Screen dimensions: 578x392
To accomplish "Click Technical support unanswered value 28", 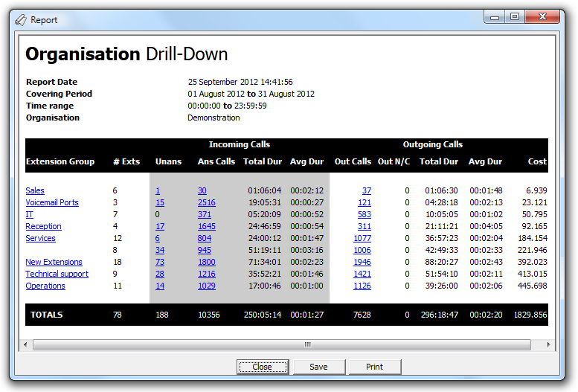I will click(160, 274).
